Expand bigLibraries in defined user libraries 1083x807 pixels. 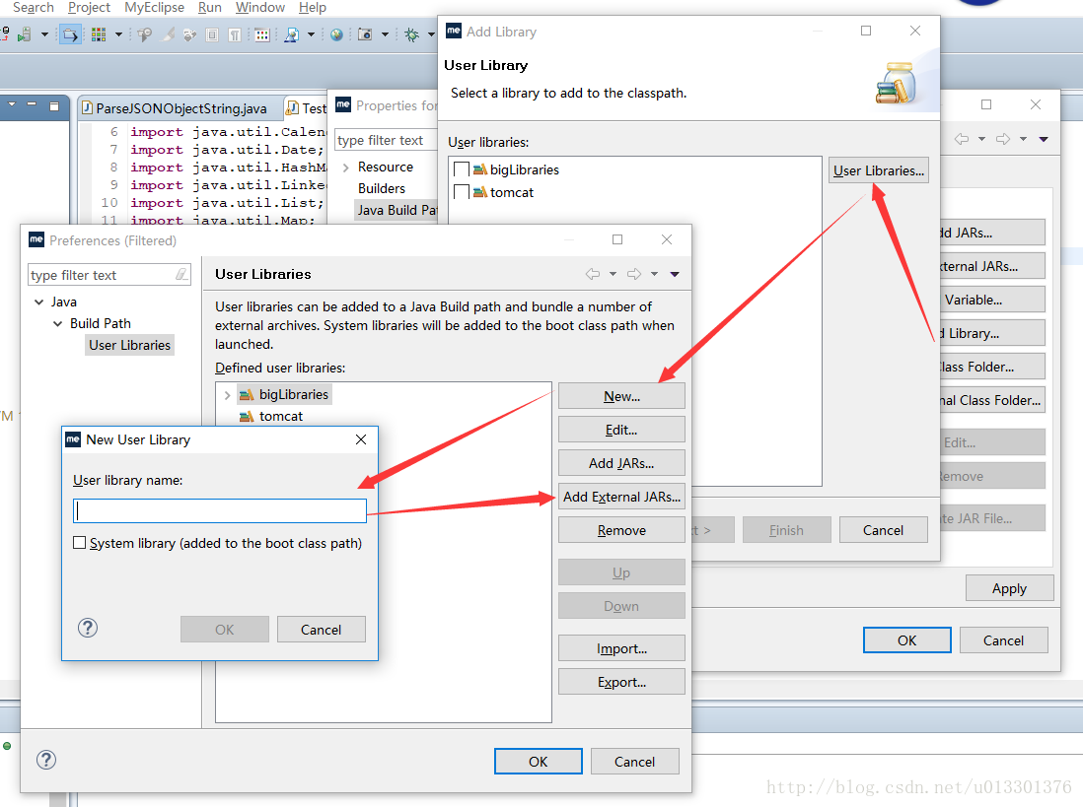point(227,395)
